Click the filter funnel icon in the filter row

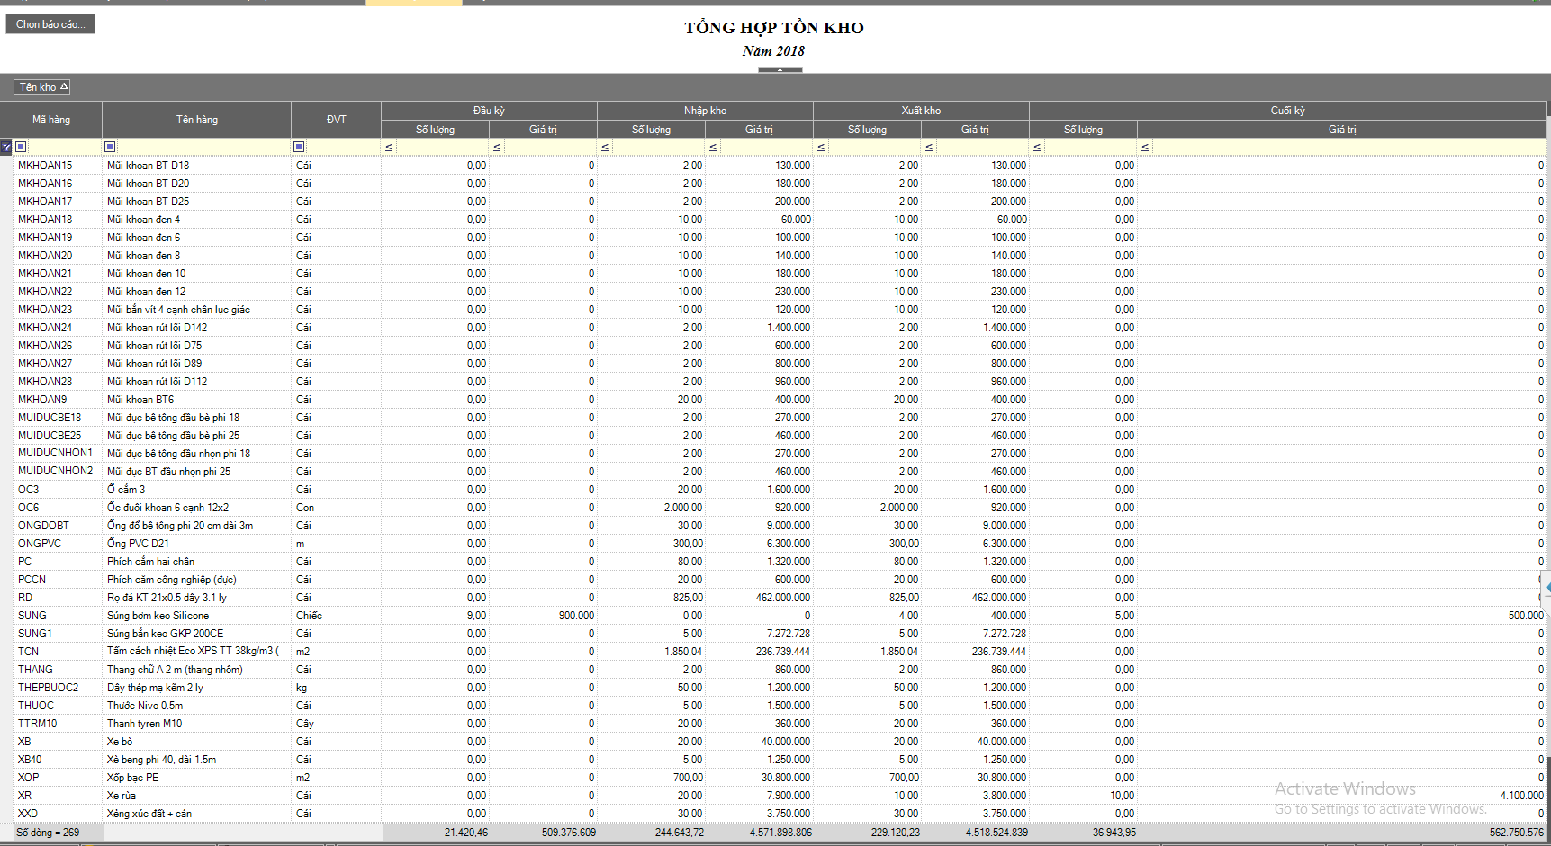[x=6, y=147]
